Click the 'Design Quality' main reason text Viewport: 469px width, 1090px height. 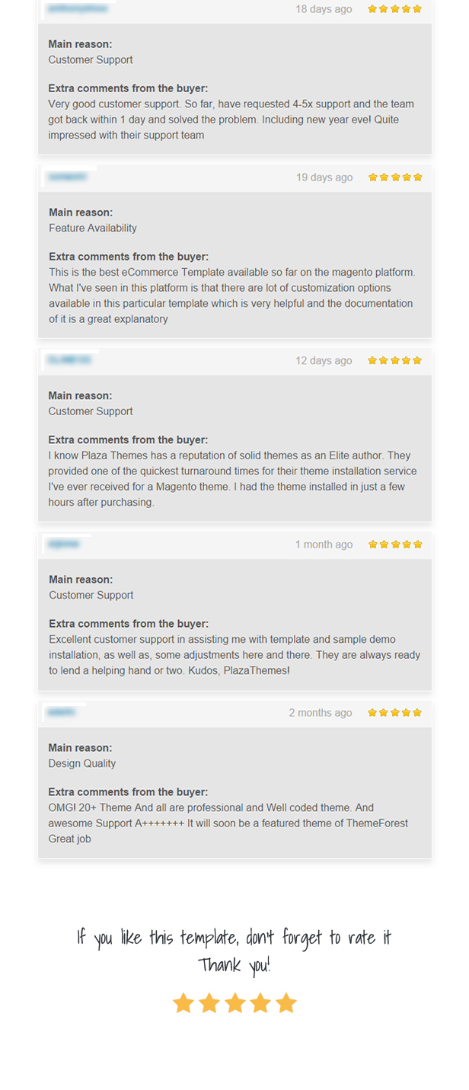coord(82,763)
